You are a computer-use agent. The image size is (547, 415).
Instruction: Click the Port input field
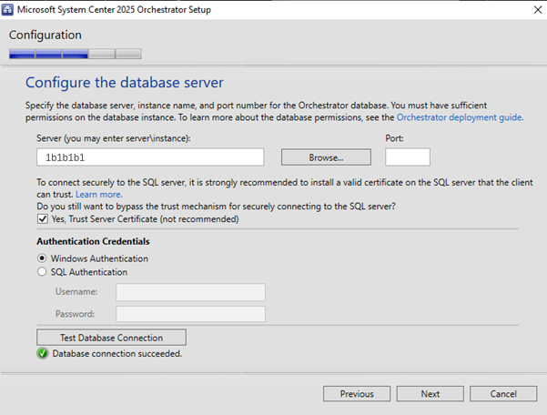(x=408, y=157)
